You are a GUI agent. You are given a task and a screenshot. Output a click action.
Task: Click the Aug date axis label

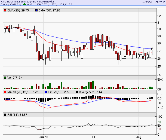pos(139,137)
